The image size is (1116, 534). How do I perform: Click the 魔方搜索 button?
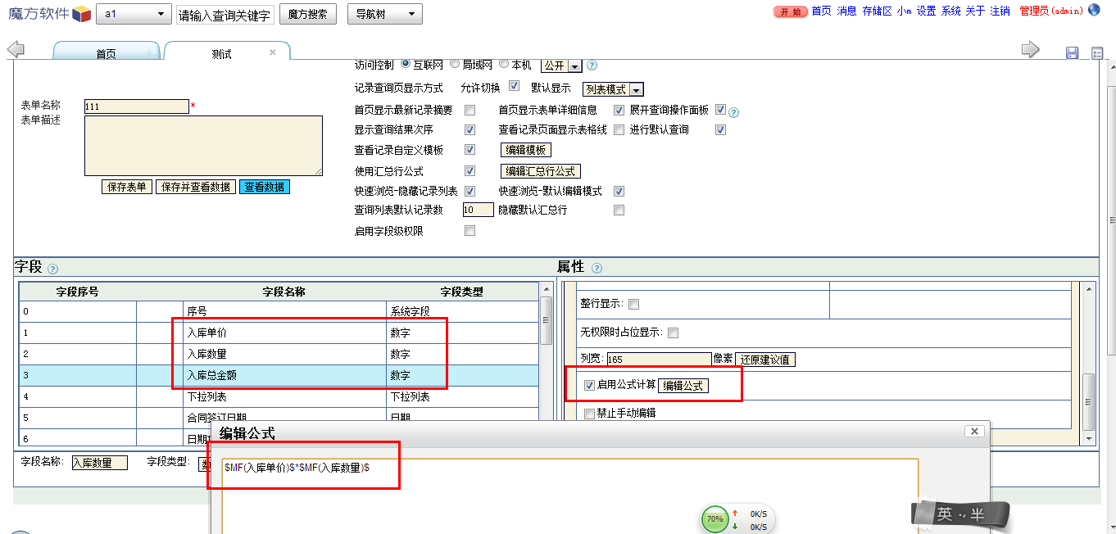[x=308, y=14]
